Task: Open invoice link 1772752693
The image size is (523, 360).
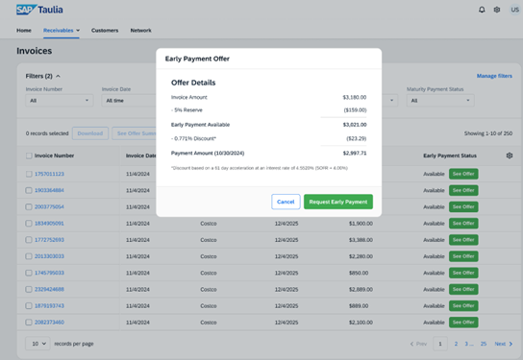Action: click(49, 240)
